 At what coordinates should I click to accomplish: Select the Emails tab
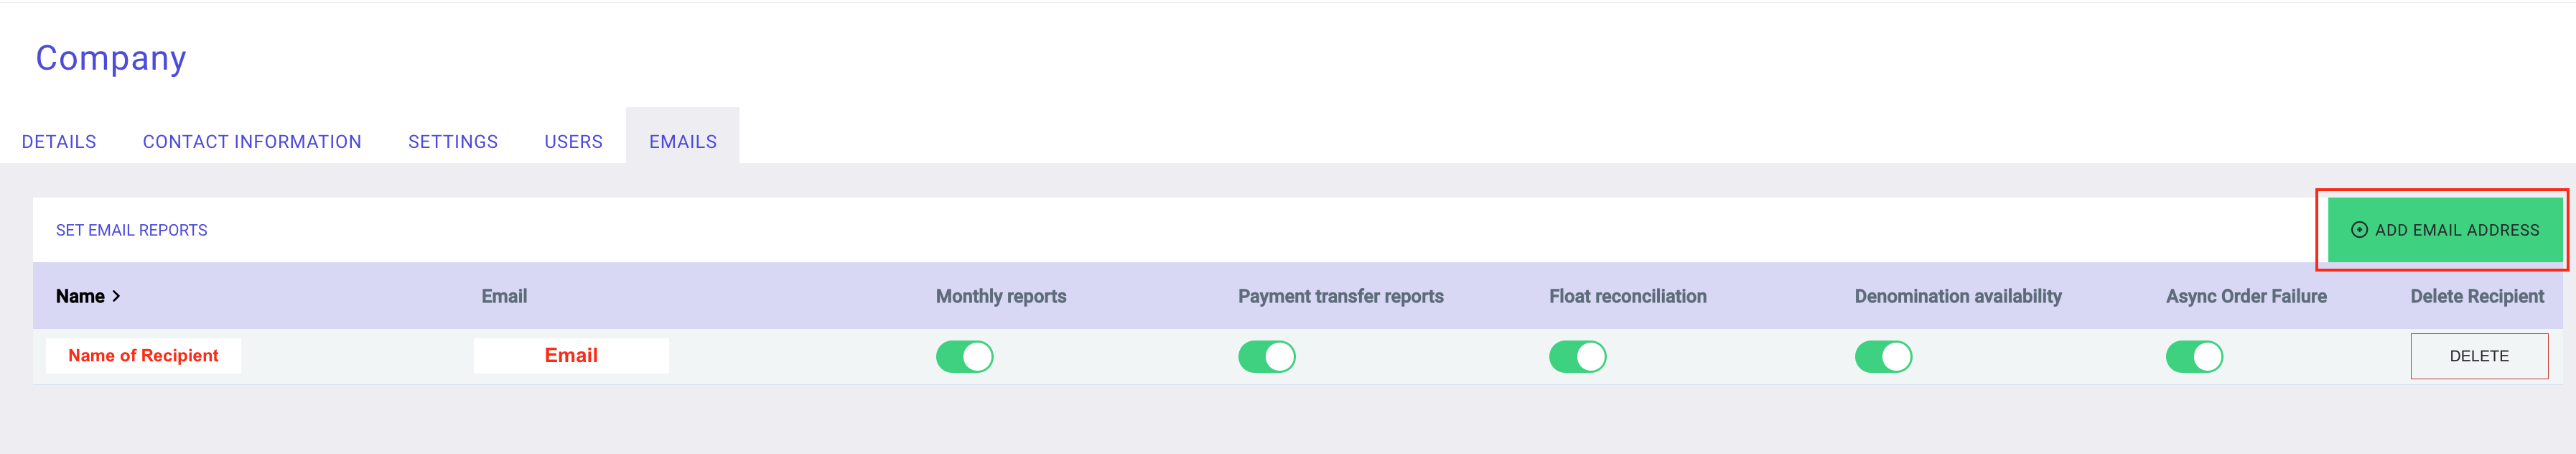683,142
